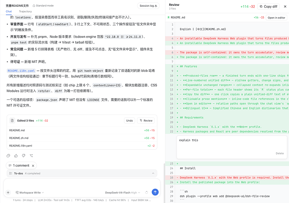This screenshot has height=203, width=289.
Task: Remove the 1 comment chip with its X
Action: pyautogui.click(x=33, y=166)
